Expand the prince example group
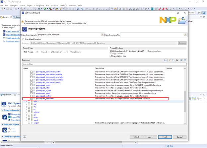 pyautogui.click(x=27, y=101)
